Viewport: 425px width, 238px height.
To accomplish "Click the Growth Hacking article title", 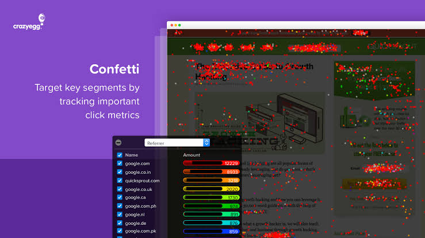I will click(x=254, y=72).
